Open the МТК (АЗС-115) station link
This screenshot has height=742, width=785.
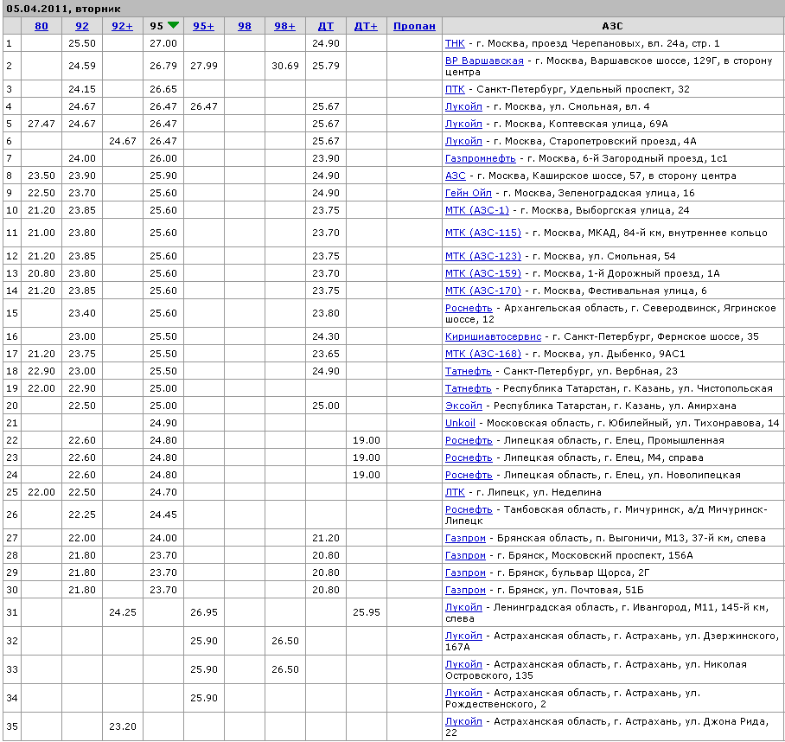coord(483,233)
